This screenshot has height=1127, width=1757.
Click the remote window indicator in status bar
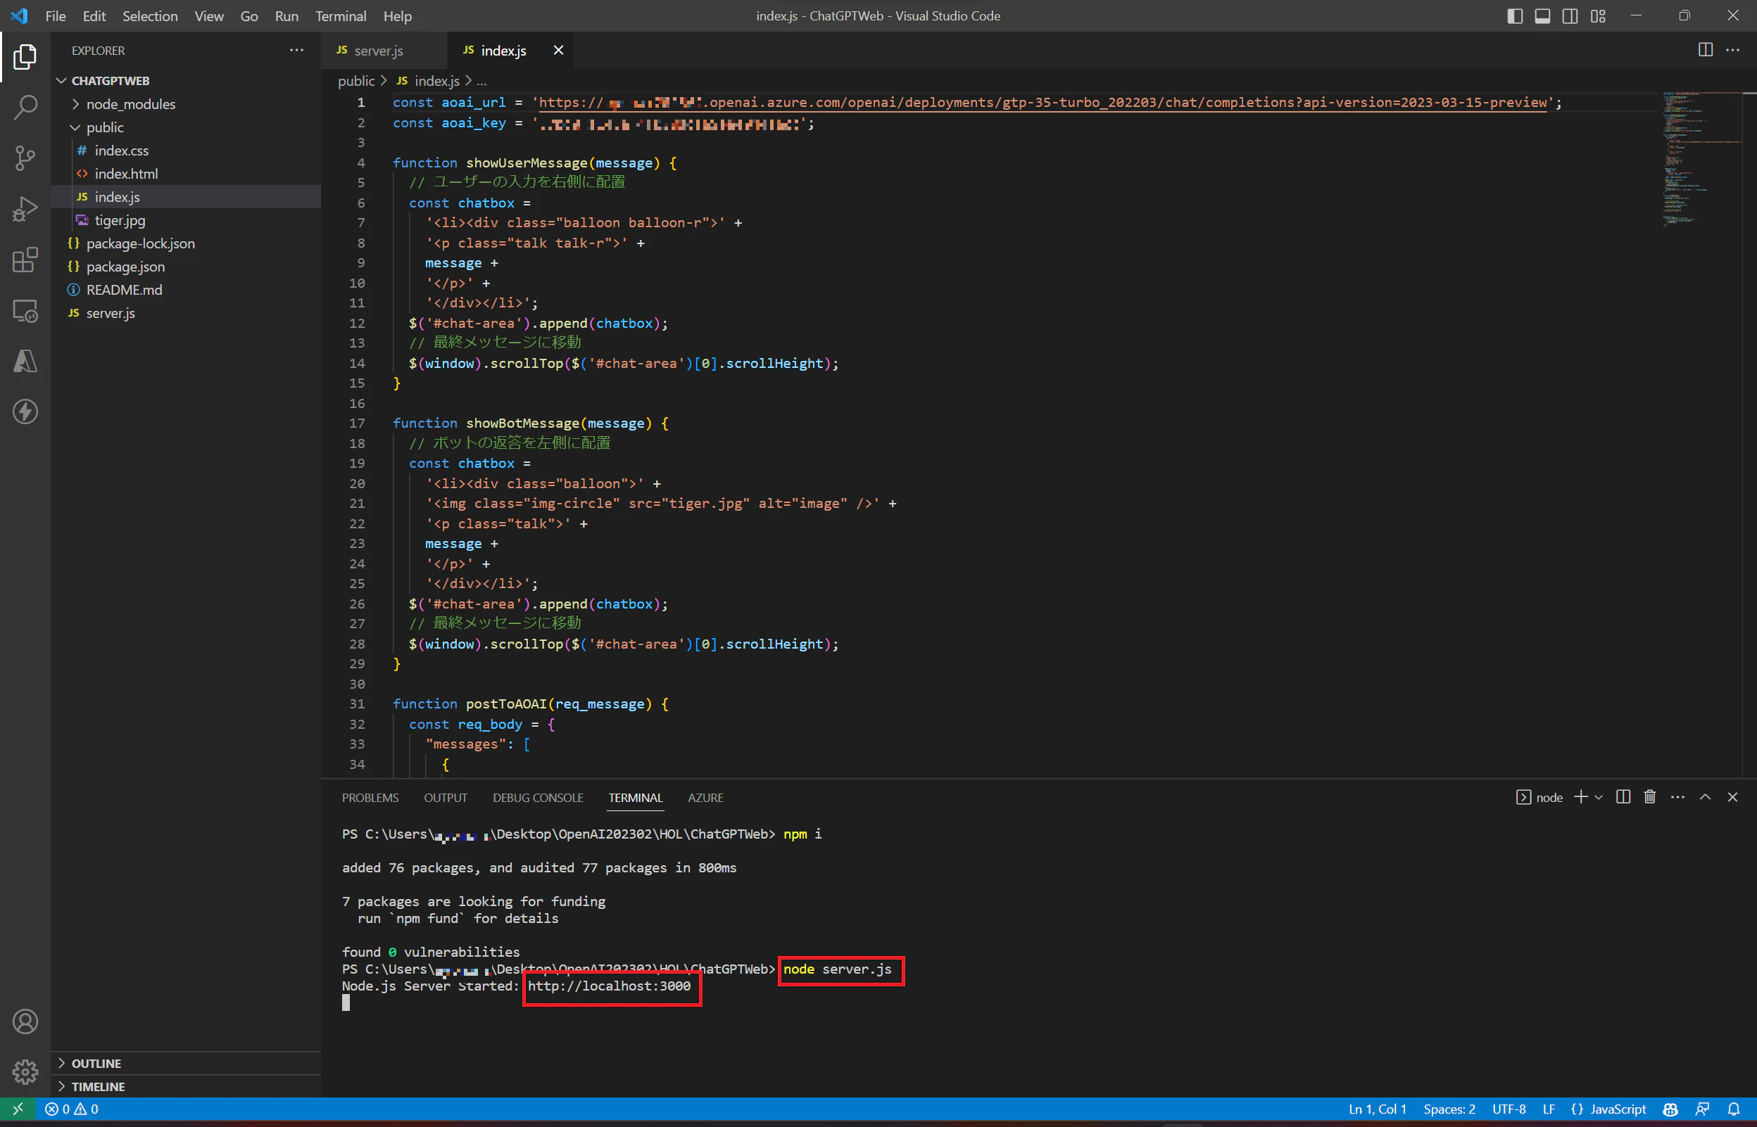tap(18, 1109)
